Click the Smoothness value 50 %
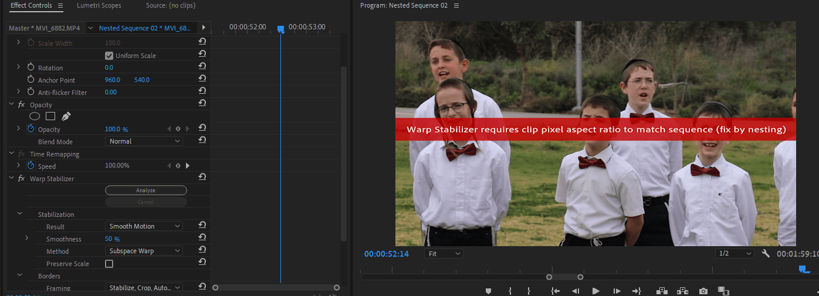The height and width of the screenshot is (296, 819). [x=112, y=239]
